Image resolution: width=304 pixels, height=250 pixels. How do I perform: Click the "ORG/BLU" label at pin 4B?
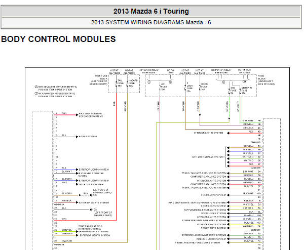(248, 124)
